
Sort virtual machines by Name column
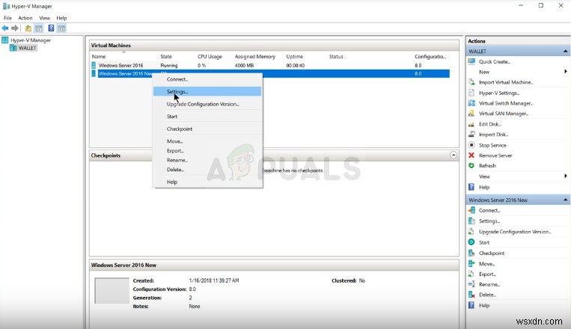(x=99, y=56)
